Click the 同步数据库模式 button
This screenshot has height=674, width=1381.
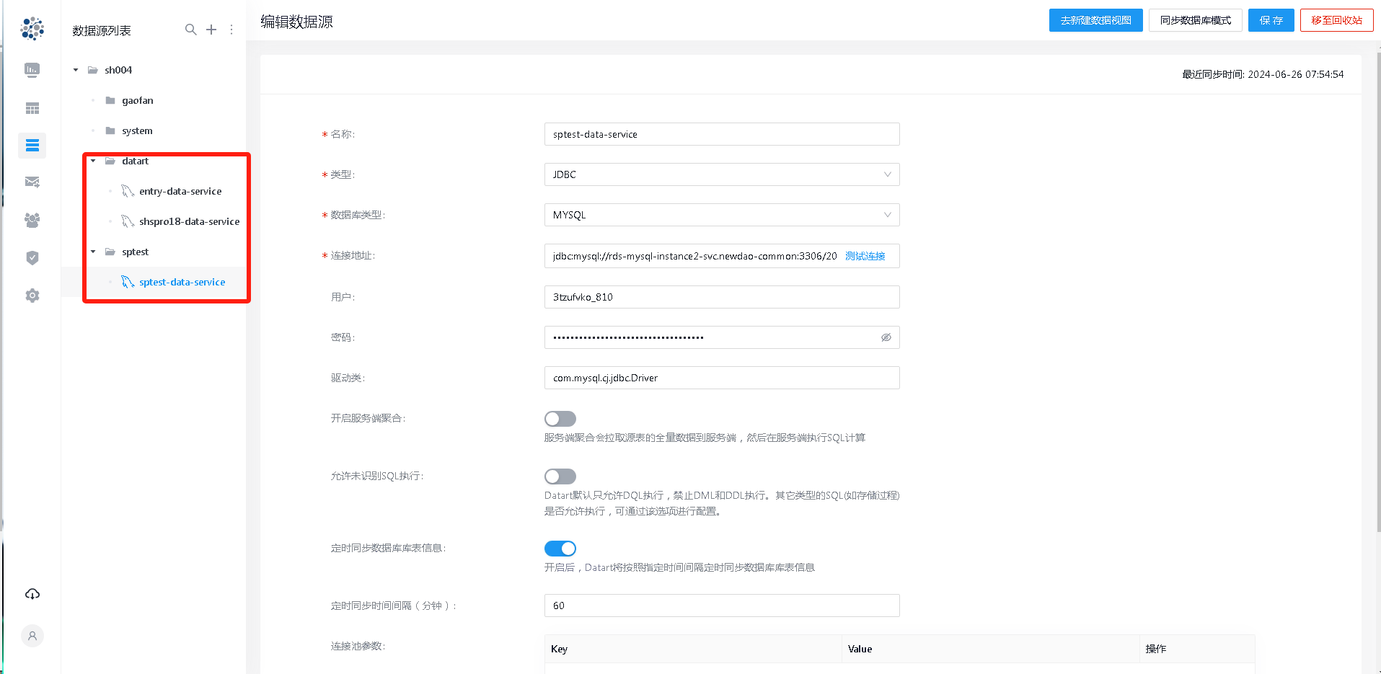[1196, 20]
